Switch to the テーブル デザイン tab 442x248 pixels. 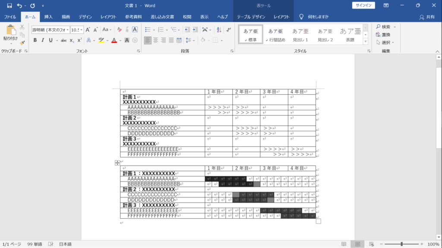251,17
